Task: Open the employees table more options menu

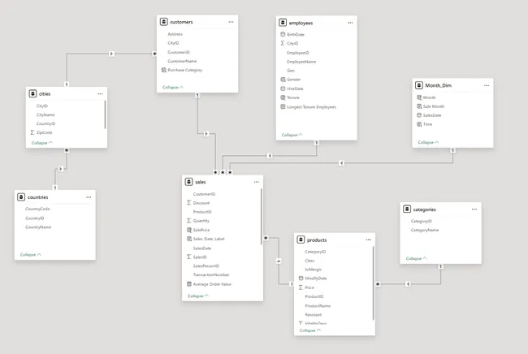Action: [350, 23]
